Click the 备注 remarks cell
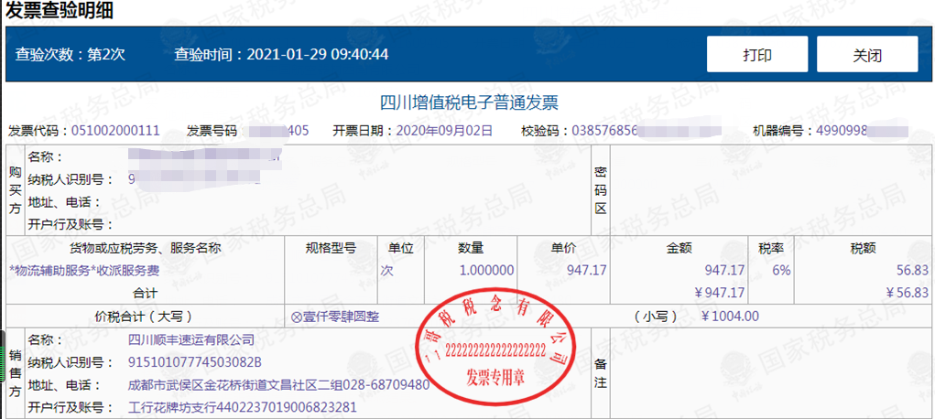 (x=601, y=373)
